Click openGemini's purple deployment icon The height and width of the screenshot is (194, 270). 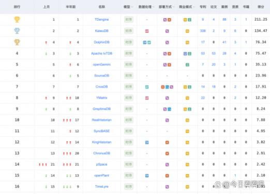pos(165,65)
